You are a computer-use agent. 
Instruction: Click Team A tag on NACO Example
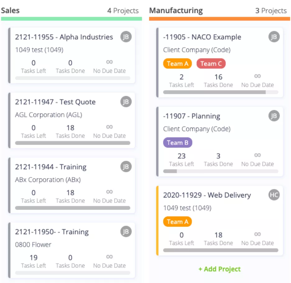pyautogui.click(x=178, y=64)
